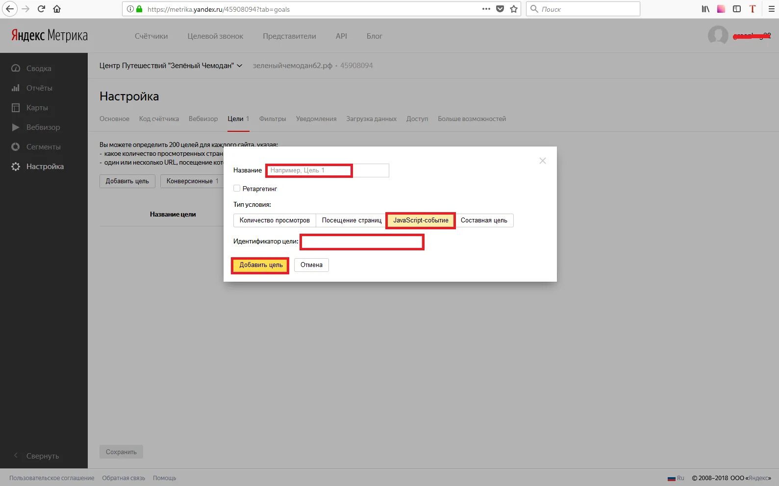Select JavaScript-событие condition type
Viewport: 779px width, 486px height.
point(421,220)
